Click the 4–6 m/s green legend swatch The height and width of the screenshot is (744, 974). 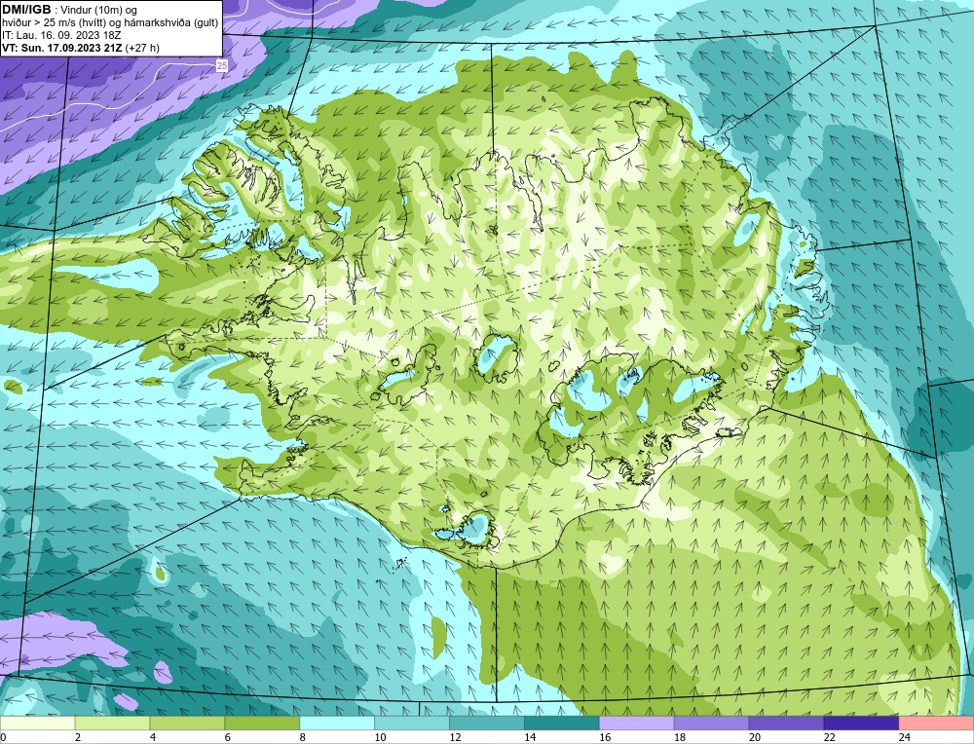pos(187,723)
